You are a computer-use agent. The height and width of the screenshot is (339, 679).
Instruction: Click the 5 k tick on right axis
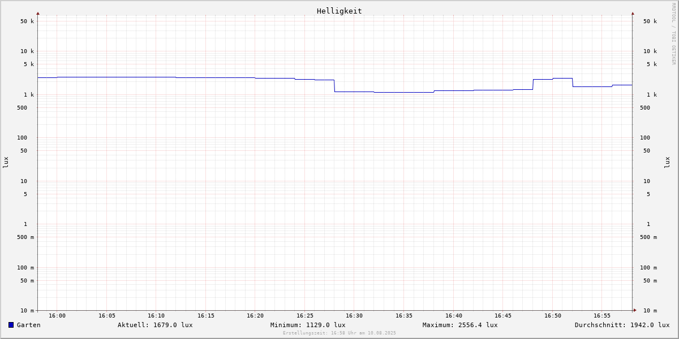point(652,64)
